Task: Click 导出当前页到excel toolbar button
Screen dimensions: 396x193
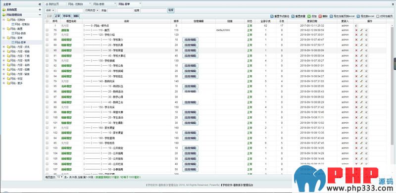Action: 342,16
